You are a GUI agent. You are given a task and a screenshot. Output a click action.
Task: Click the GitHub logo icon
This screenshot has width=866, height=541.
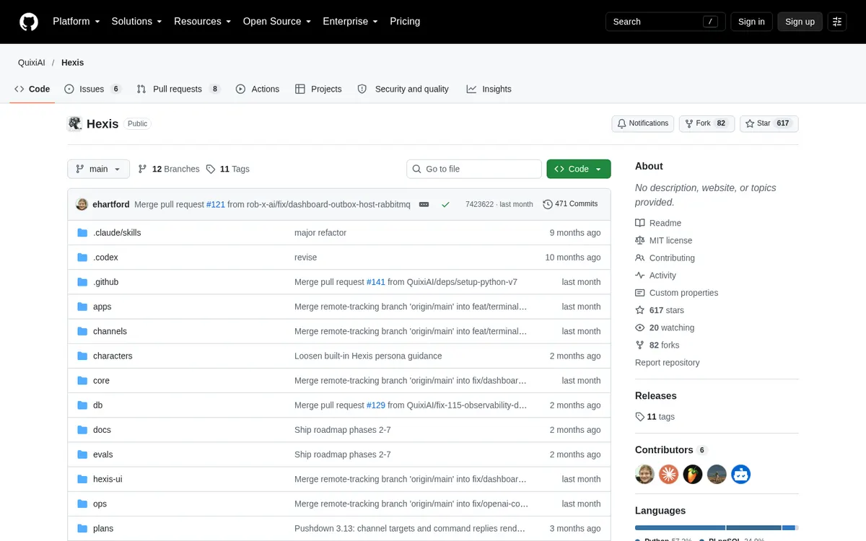[x=29, y=22]
